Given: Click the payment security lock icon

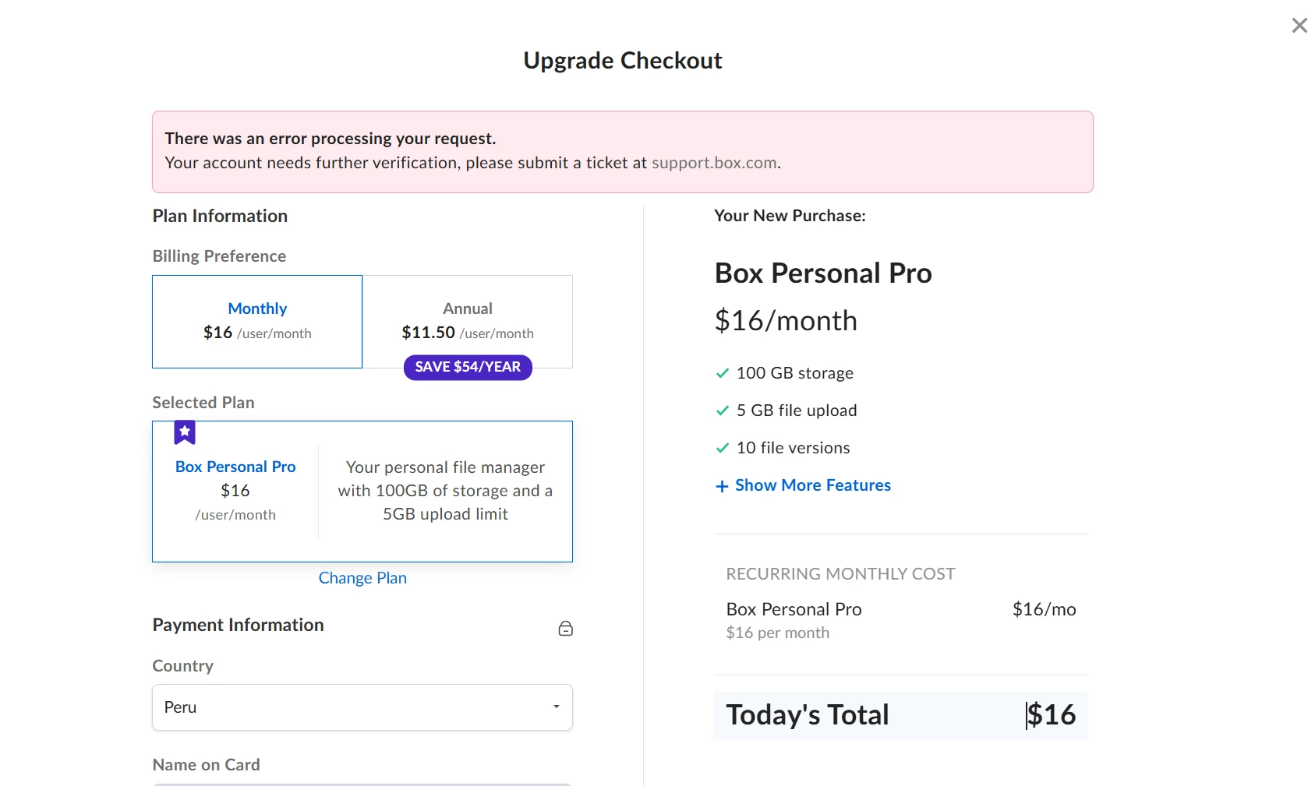Looking at the screenshot, I should 566,629.
